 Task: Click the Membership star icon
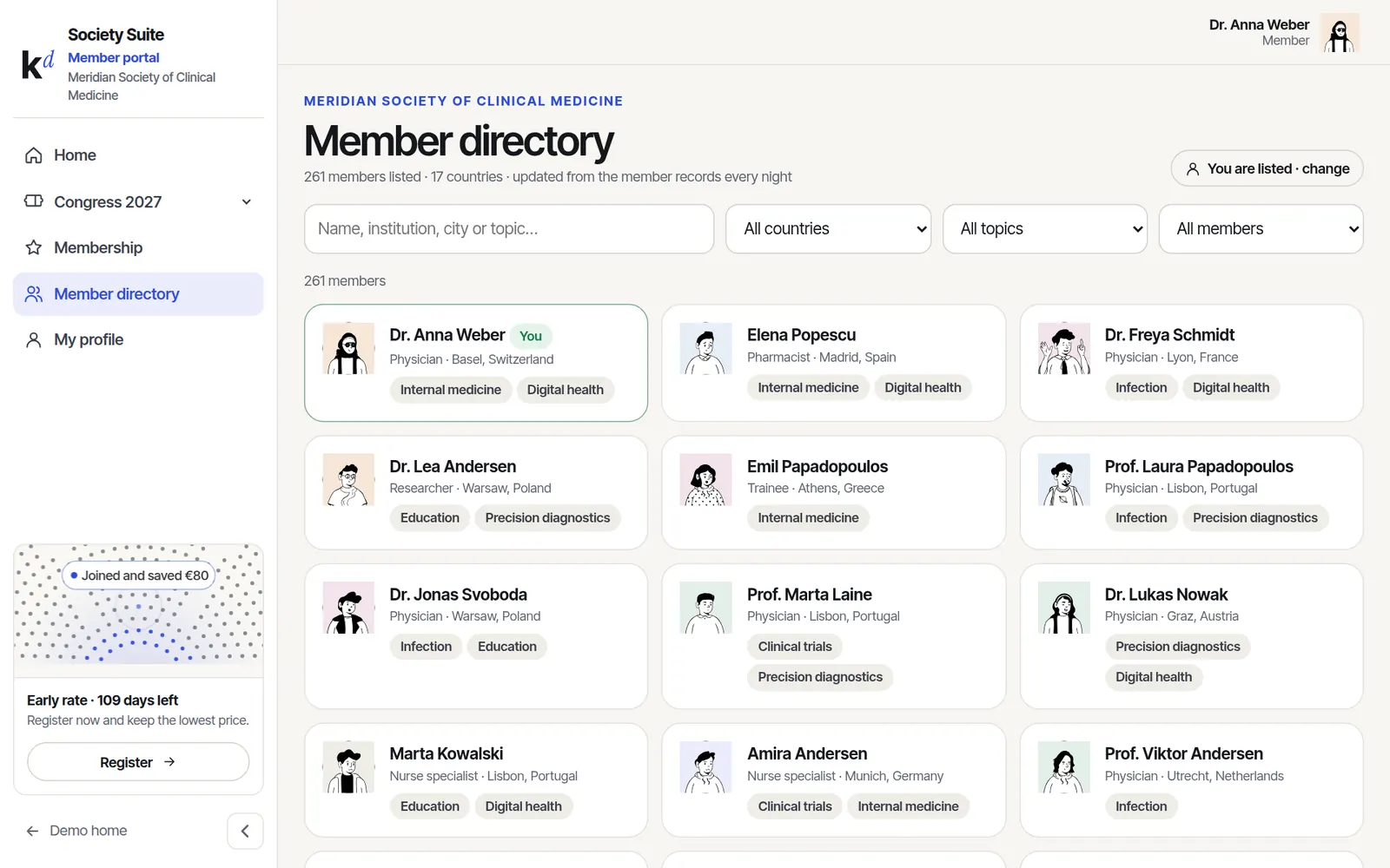click(34, 247)
